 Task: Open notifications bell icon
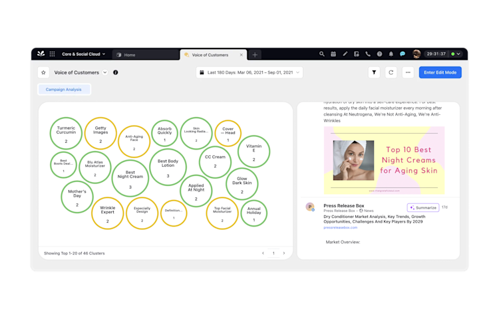[391, 54]
